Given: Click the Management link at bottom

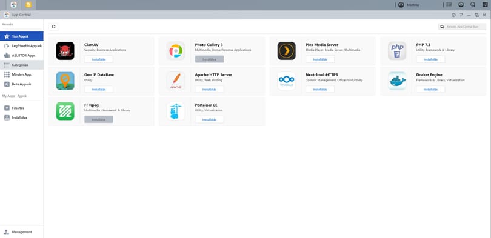Looking at the screenshot, I should [18, 232].
